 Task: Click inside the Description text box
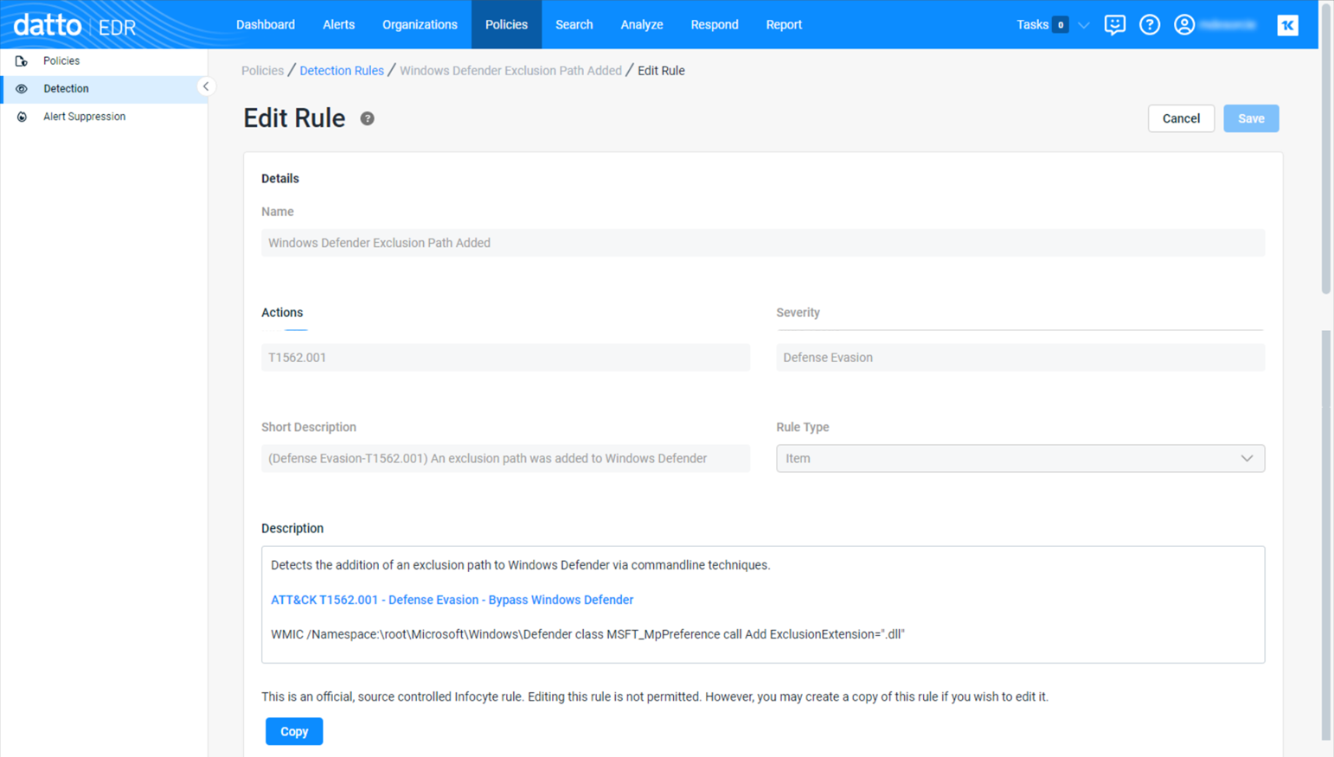click(x=763, y=604)
